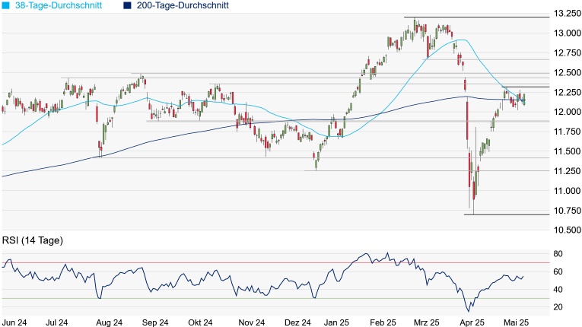The image size is (582, 327).
Task: Click the RSI 80 level label
Action: point(558,254)
